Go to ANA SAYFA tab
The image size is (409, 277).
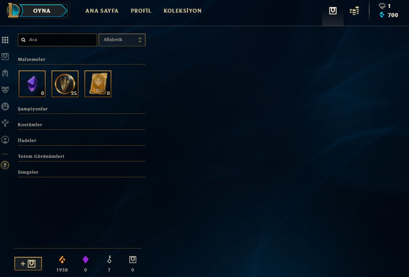pos(102,11)
